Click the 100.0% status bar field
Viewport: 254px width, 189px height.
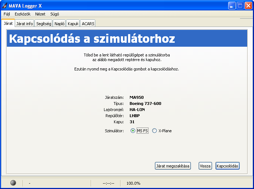133,183
